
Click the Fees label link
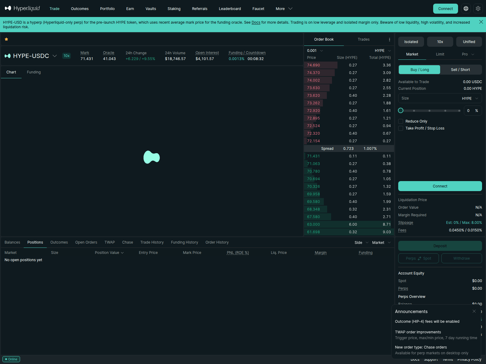402,230
